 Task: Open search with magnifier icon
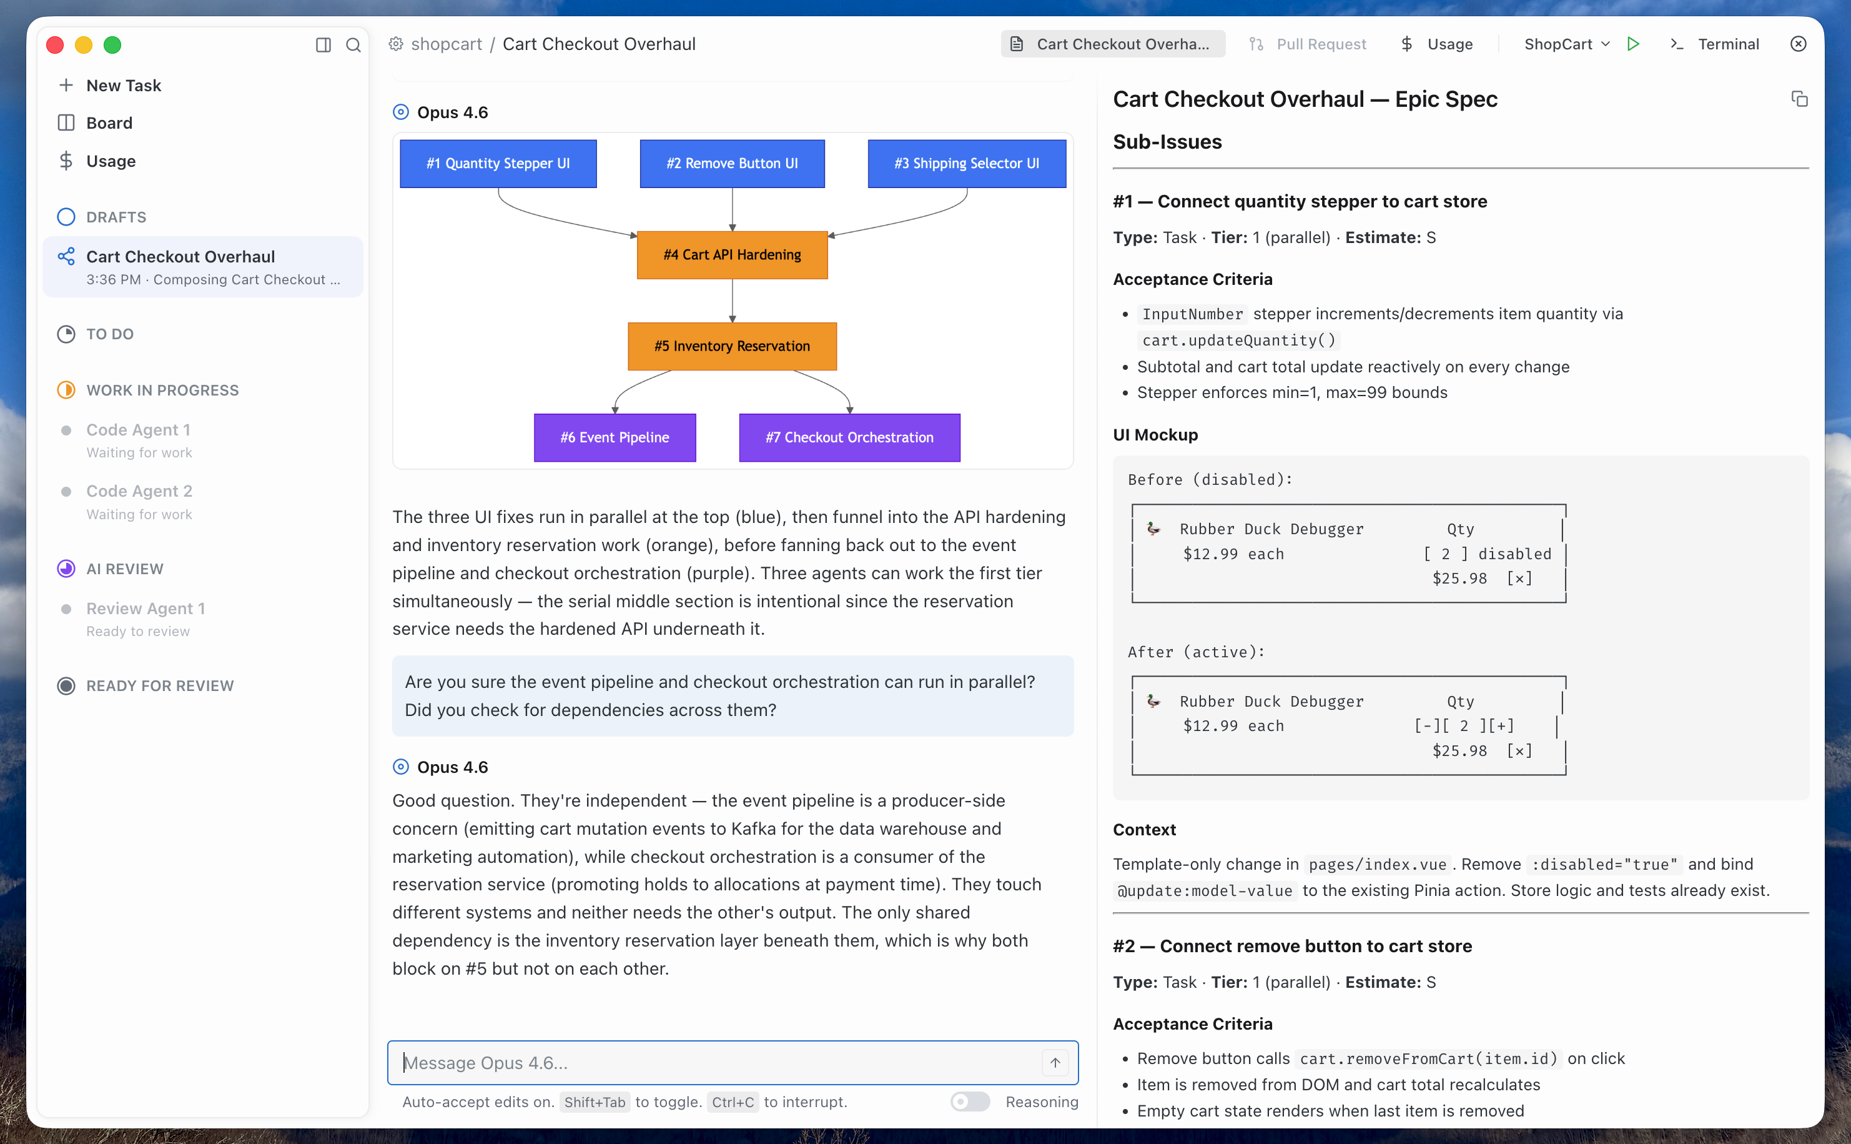click(x=353, y=44)
